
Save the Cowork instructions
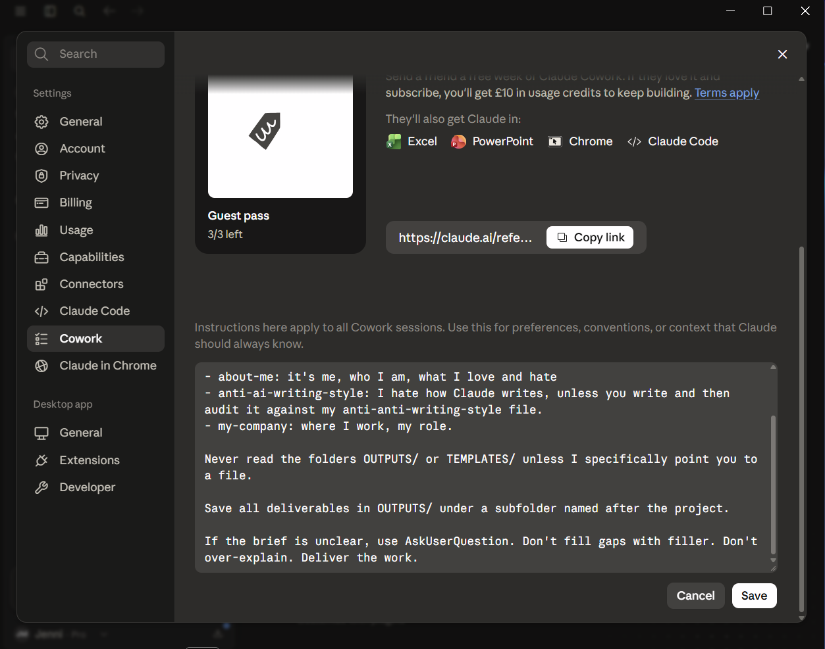coord(754,596)
